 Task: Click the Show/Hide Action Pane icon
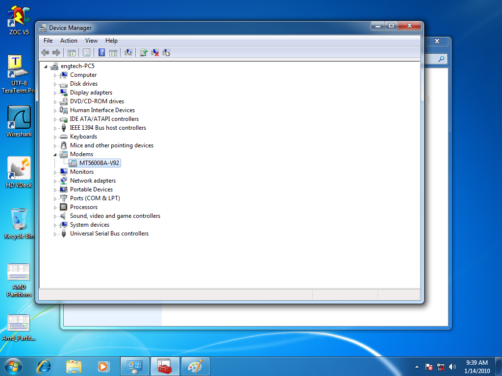(113, 52)
